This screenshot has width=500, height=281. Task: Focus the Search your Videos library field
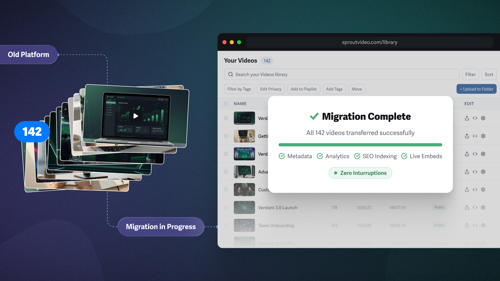[x=342, y=75]
